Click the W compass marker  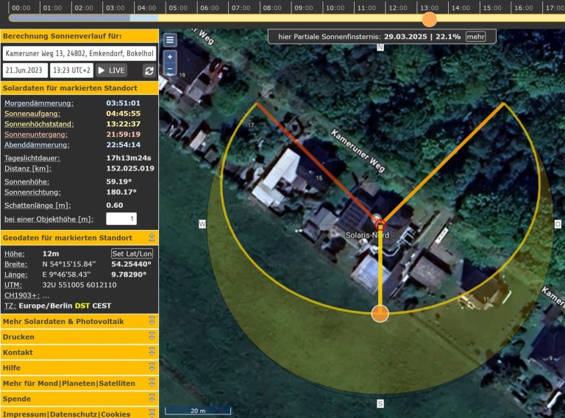coord(202,224)
